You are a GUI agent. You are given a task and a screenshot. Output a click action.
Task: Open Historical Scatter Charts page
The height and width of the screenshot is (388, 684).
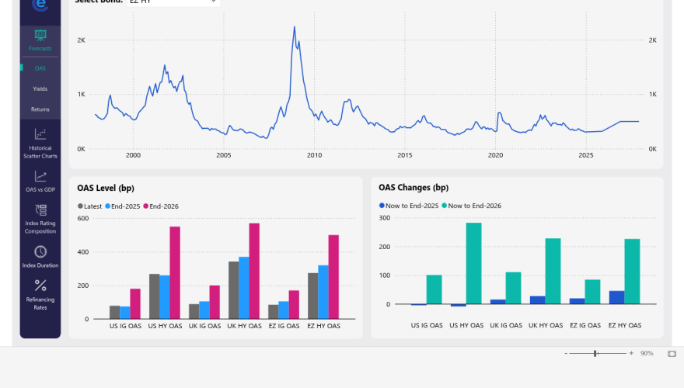point(40,134)
